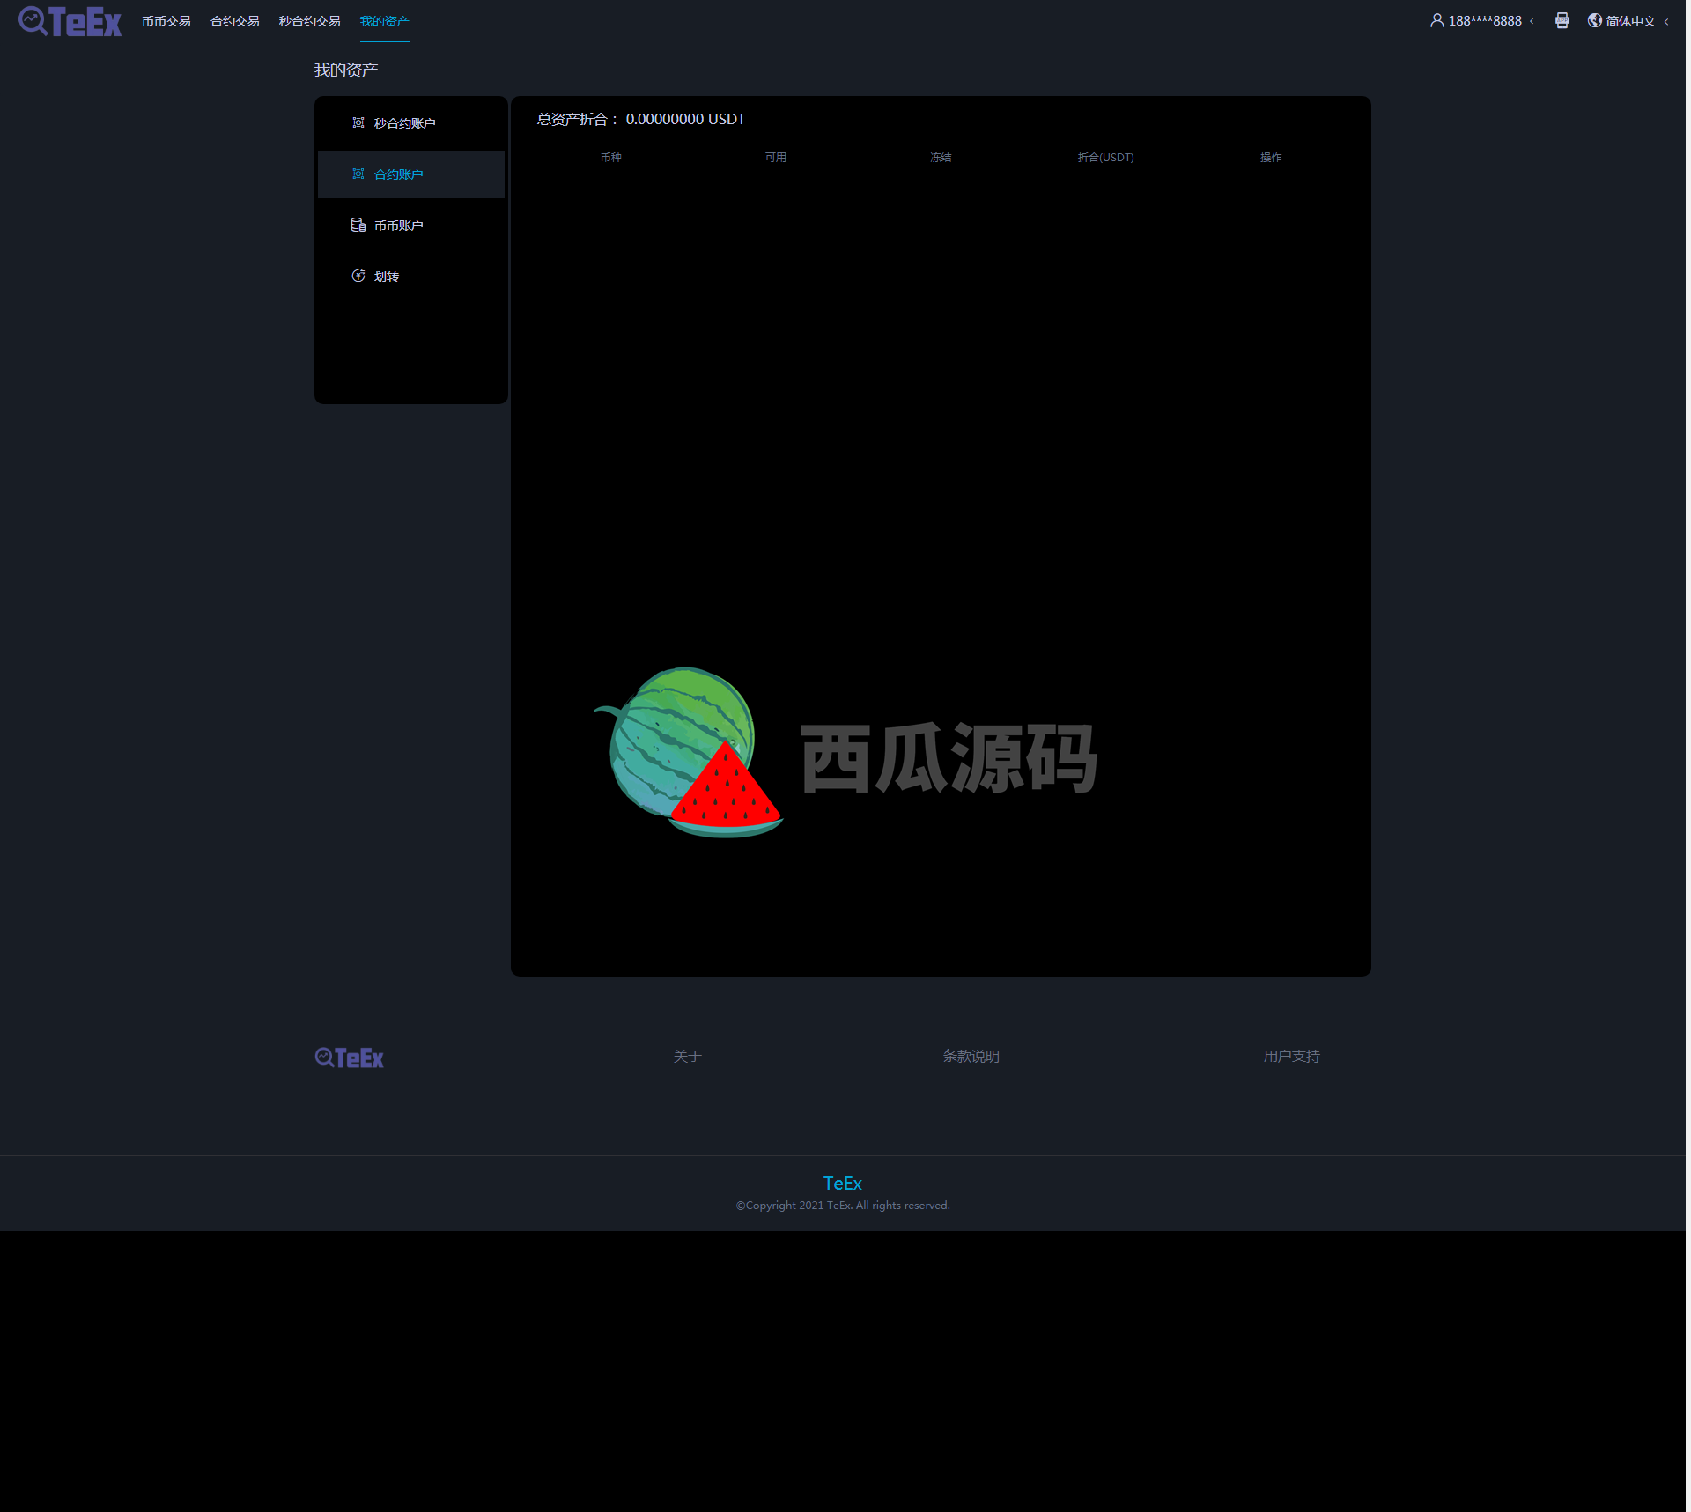
Task: Open the 条款说明 footer link
Action: 971,1056
